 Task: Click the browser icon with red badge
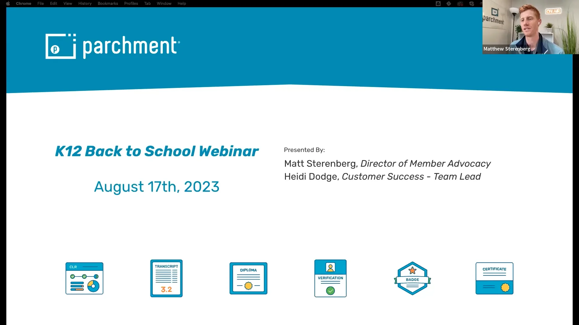[x=460, y=3]
